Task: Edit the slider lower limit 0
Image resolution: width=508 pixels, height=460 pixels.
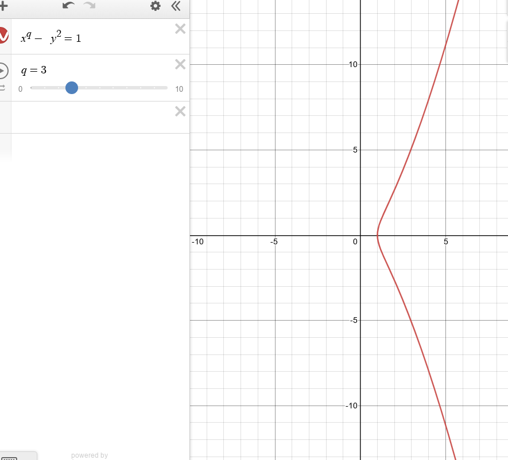Action: pyautogui.click(x=21, y=89)
